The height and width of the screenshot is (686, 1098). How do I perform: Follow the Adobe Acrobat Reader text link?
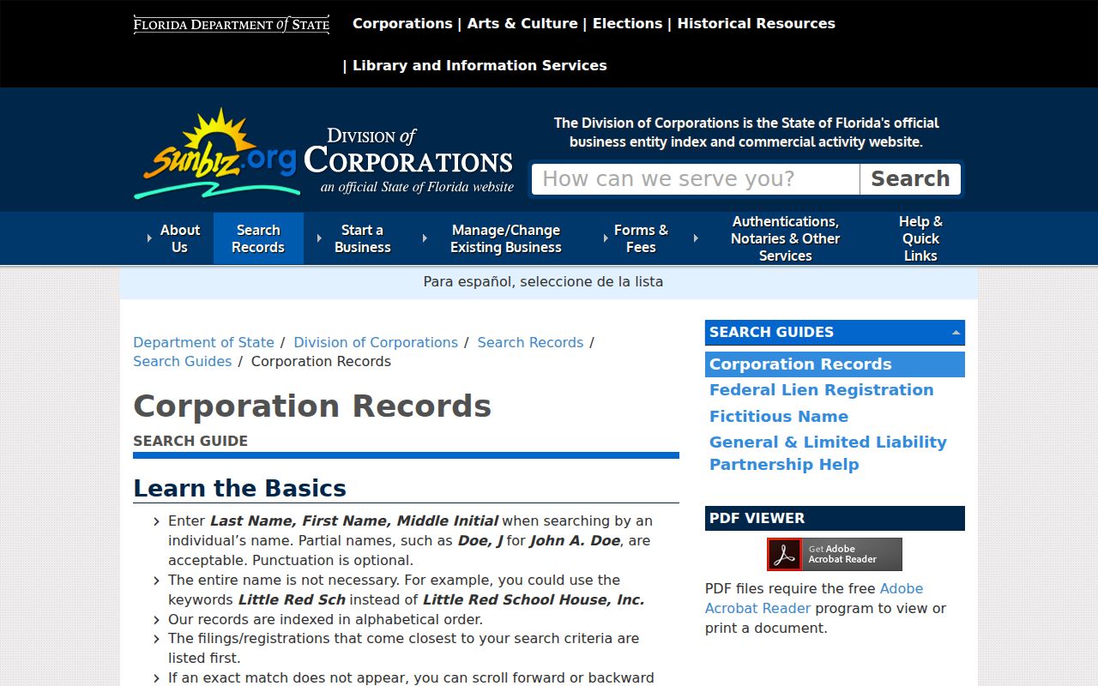coord(814,599)
